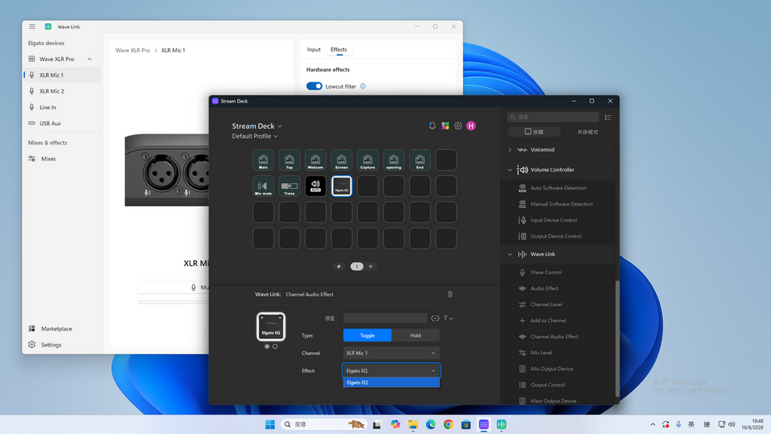The image size is (771, 434).
Task: Open the Channel dropdown showing XLR Mic 1
Action: pyautogui.click(x=392, y=353)
